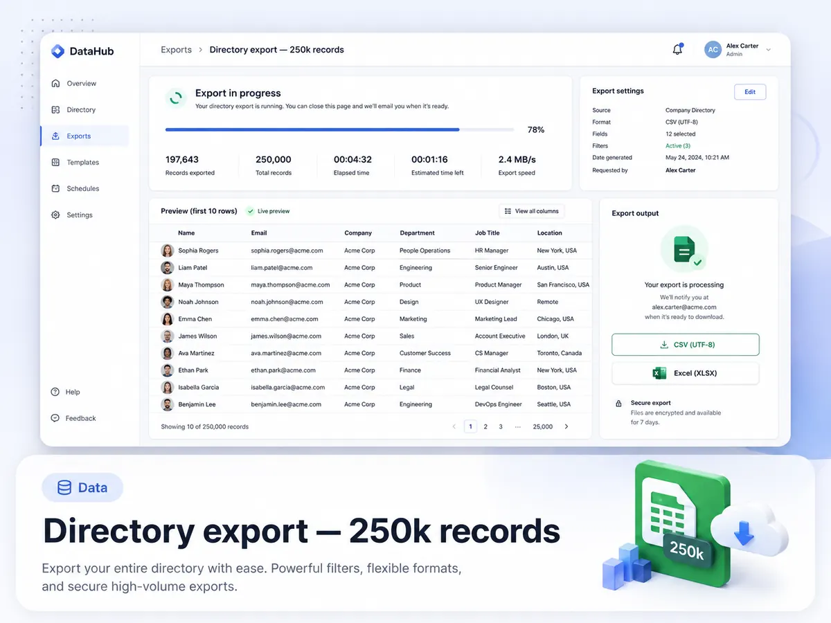Click Benjamin Lee's avatar photo
Viewport: 831px width, 623px height.
tap(168, 404)
